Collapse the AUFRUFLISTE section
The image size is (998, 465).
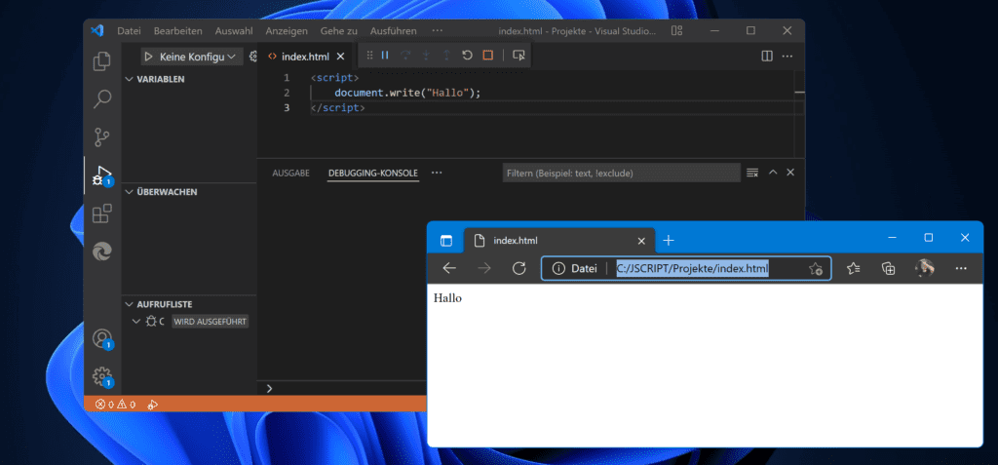[130, 304]
